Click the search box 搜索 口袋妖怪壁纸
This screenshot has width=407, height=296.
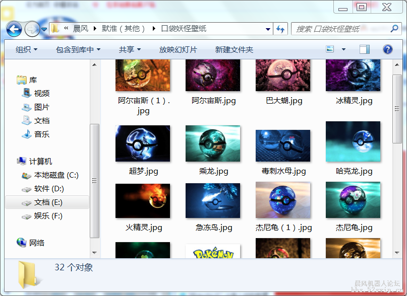click(343, 29)
